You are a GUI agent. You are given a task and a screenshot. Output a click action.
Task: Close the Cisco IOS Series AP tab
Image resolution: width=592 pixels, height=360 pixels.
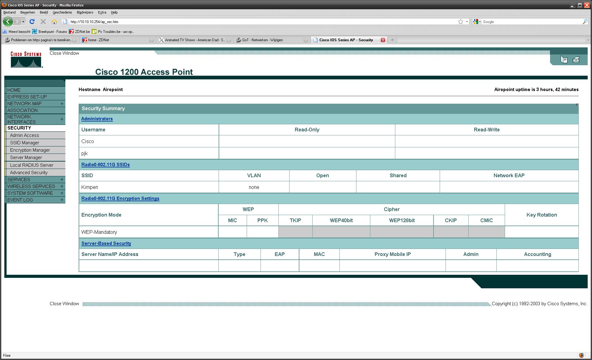383,40
